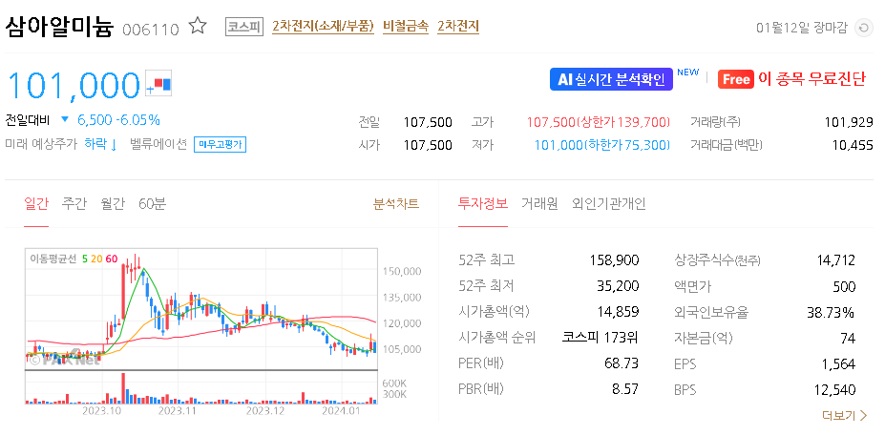Click the 고가 value 107,500(상한가 139,700)
This screenshot has width=885, height=435.
click(599, 122)
